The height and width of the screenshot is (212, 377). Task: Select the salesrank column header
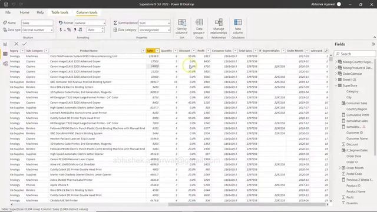tap(316, 51)
